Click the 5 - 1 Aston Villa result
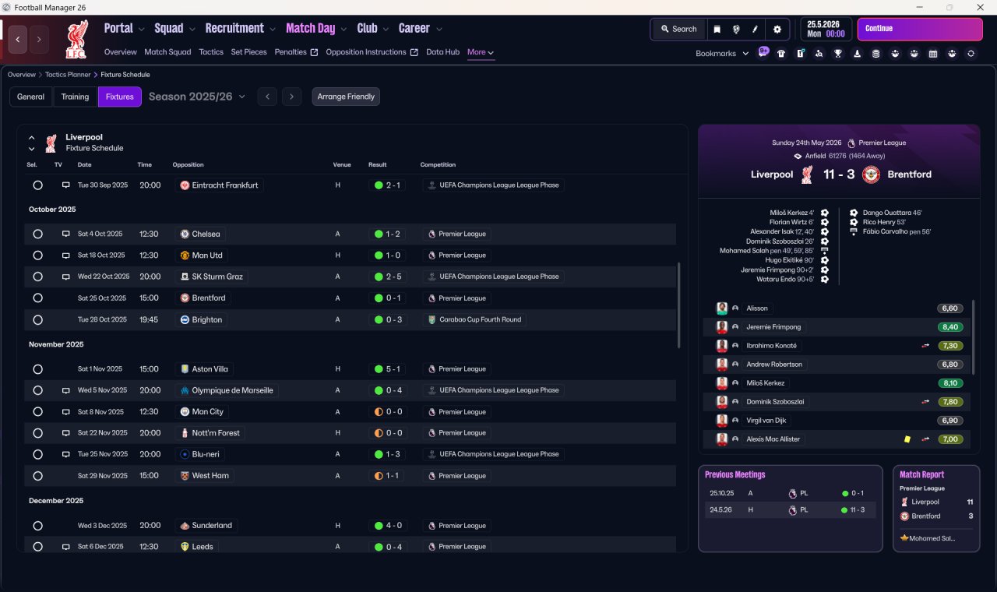Viewport: 997px width, 592px height. click(x=388, y=369)
